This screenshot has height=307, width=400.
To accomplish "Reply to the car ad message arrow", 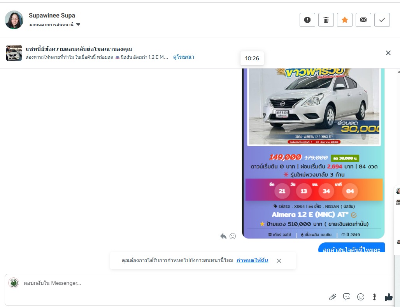I will [x=223, y=236].
